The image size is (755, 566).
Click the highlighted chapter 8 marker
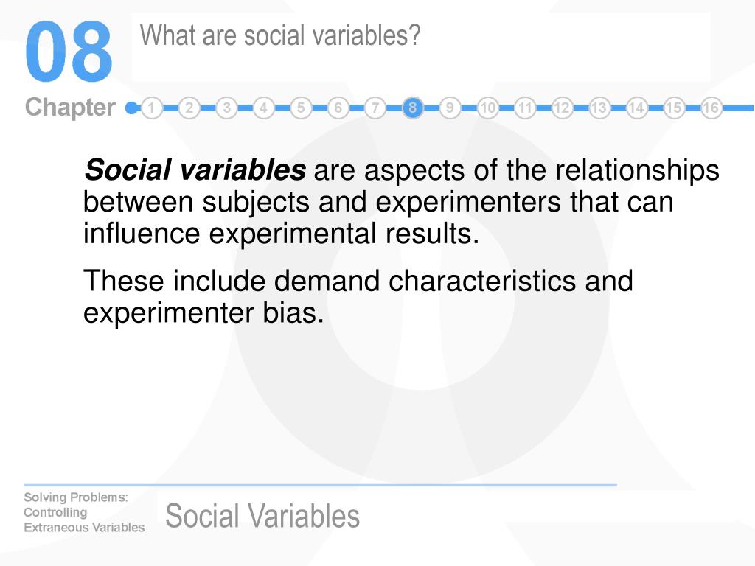tap(413, 108)
